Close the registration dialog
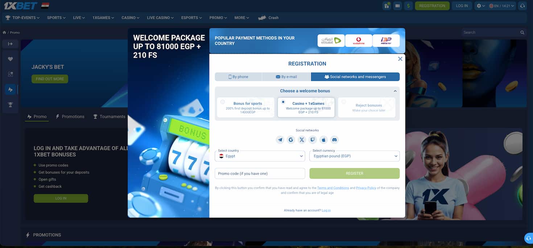The width and height of the screenshot is (533, 248). click(x=400, y=59)
